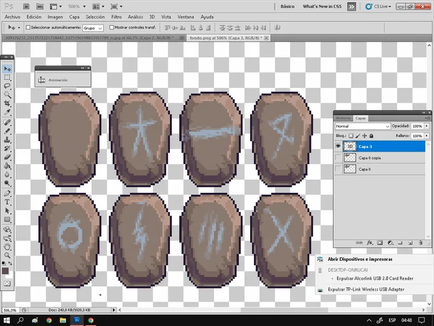Switch to the Historia tab

click(343, 118)
